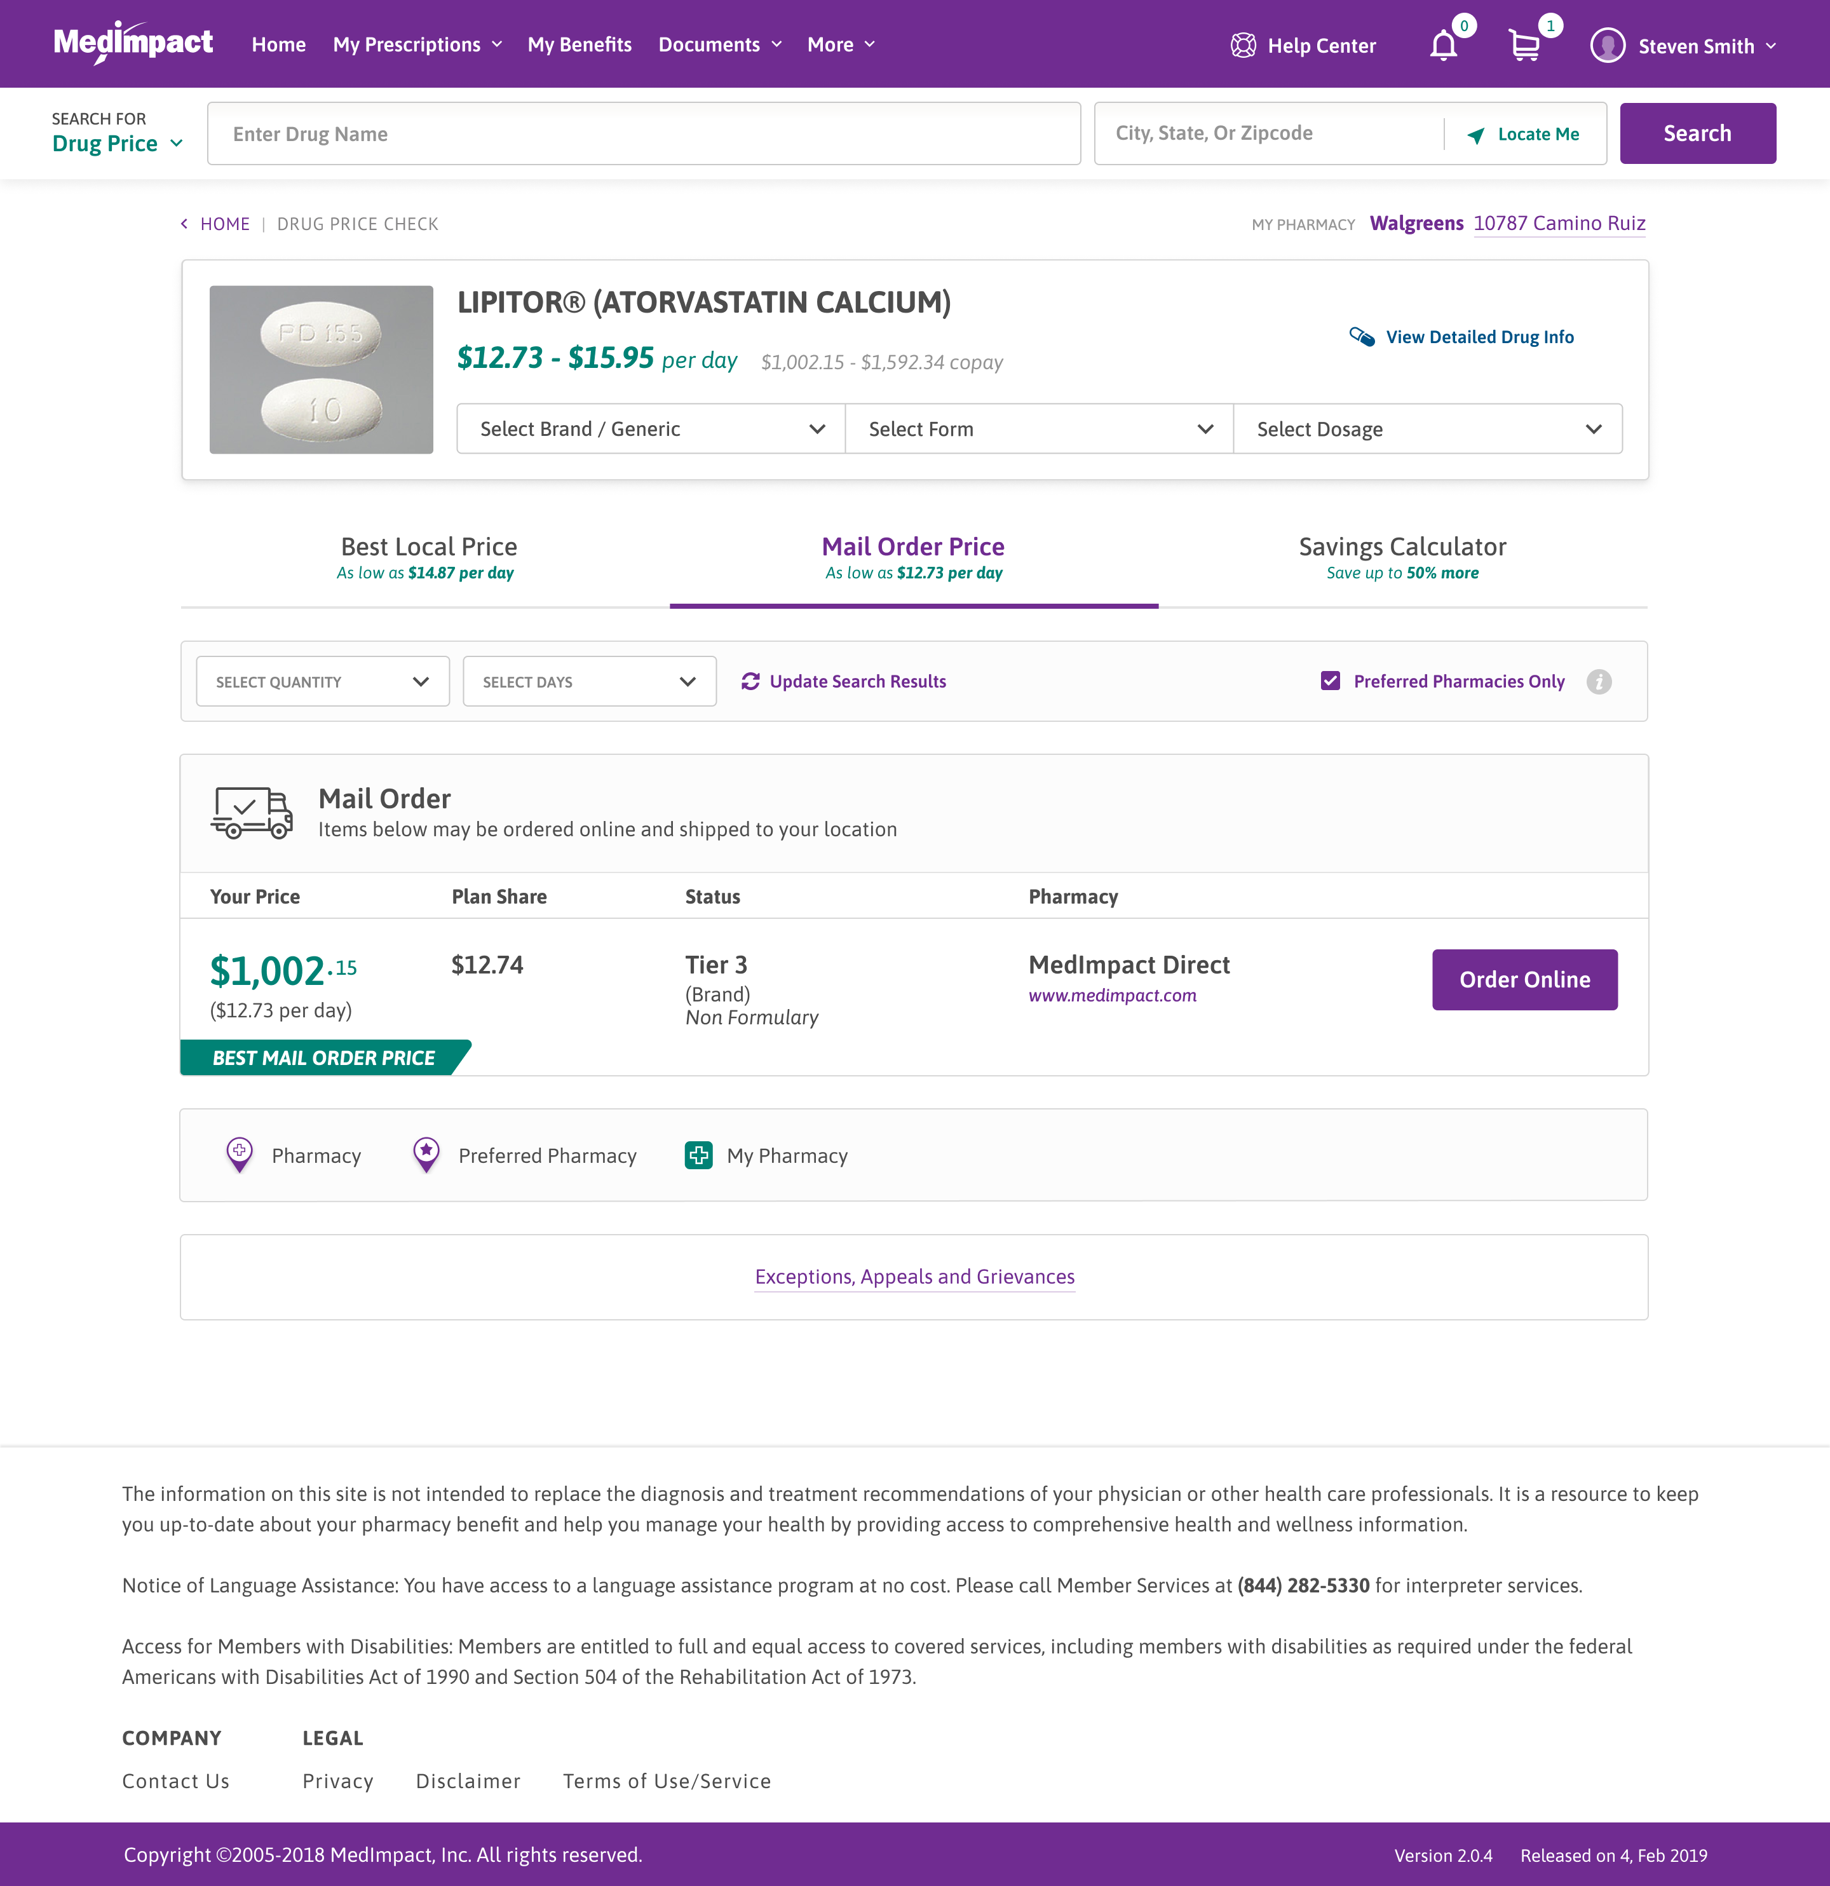Open the Select Dosage dropdown
The width and height of the screenshot is (1830, 1886).
pyautogui.click(x=1428, y=429)
